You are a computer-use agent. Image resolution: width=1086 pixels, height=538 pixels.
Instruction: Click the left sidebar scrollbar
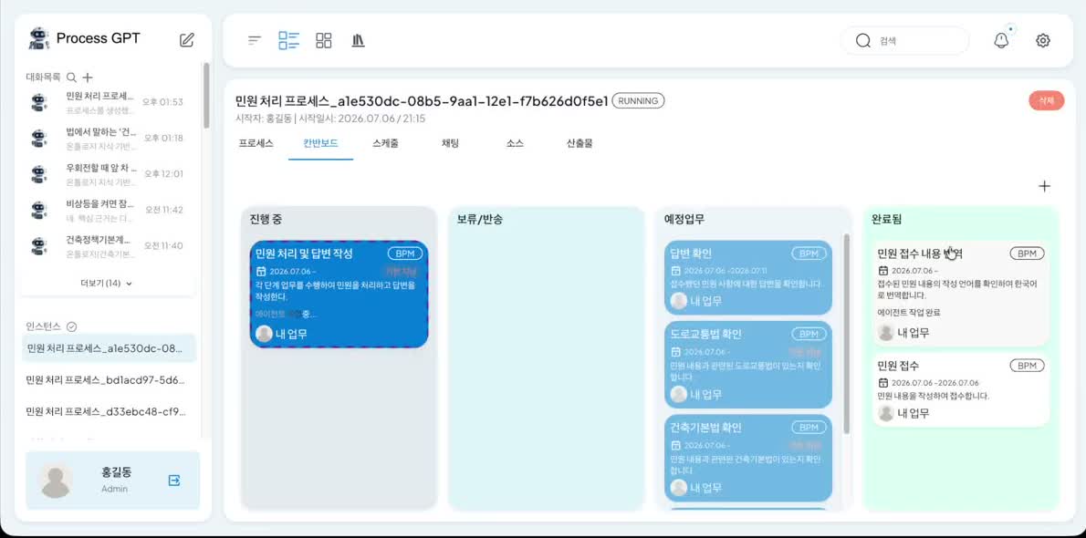click(x=205, y=96)
